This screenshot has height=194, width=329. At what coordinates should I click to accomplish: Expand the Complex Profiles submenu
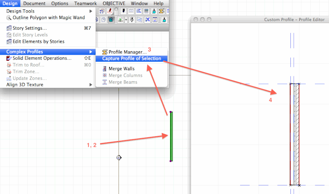point(48,52)
